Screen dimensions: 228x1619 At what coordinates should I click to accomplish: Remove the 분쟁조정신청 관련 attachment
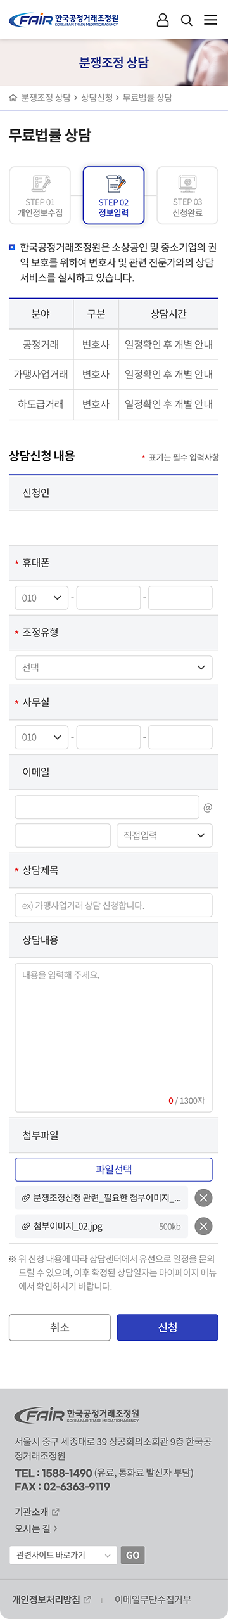pos(203,1197)
